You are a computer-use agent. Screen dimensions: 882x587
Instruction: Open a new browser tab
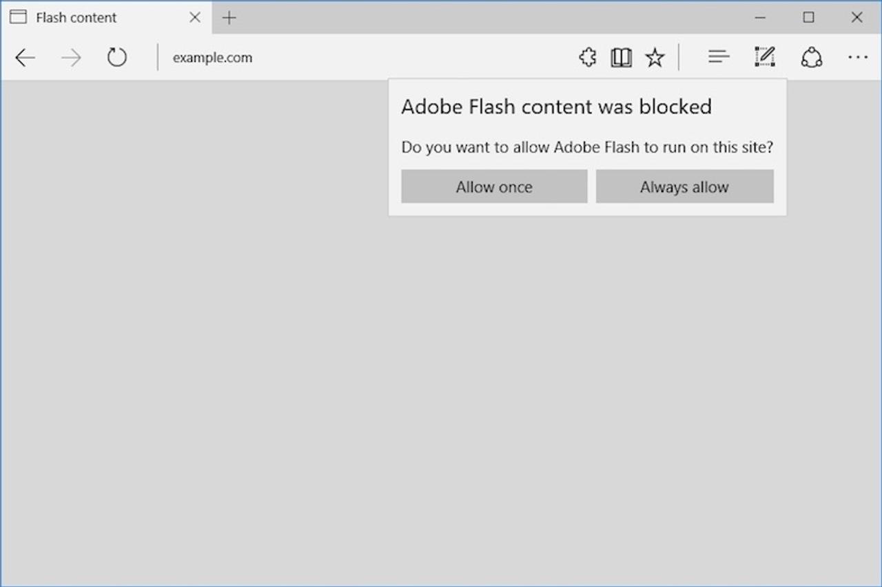pyautogui.click(x=229, y=17)
